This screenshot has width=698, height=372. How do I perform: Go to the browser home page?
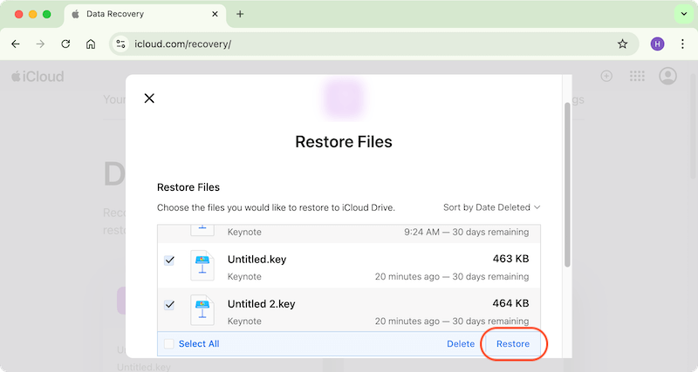tap(91, 44)
